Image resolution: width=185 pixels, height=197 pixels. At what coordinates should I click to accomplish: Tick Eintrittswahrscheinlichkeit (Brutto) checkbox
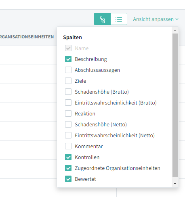coord(68,103)
